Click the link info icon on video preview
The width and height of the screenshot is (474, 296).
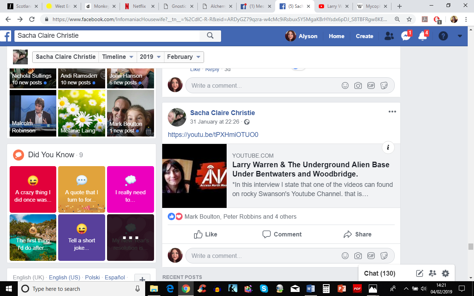click(x=388, y=148)
